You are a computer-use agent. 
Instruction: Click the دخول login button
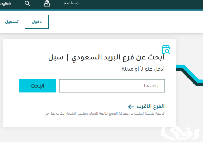point(37,22)
